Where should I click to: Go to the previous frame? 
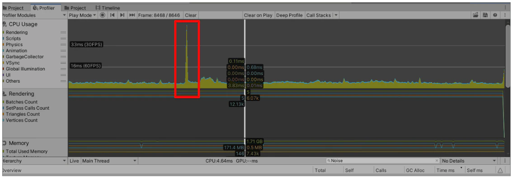click(x=112, y=15)
